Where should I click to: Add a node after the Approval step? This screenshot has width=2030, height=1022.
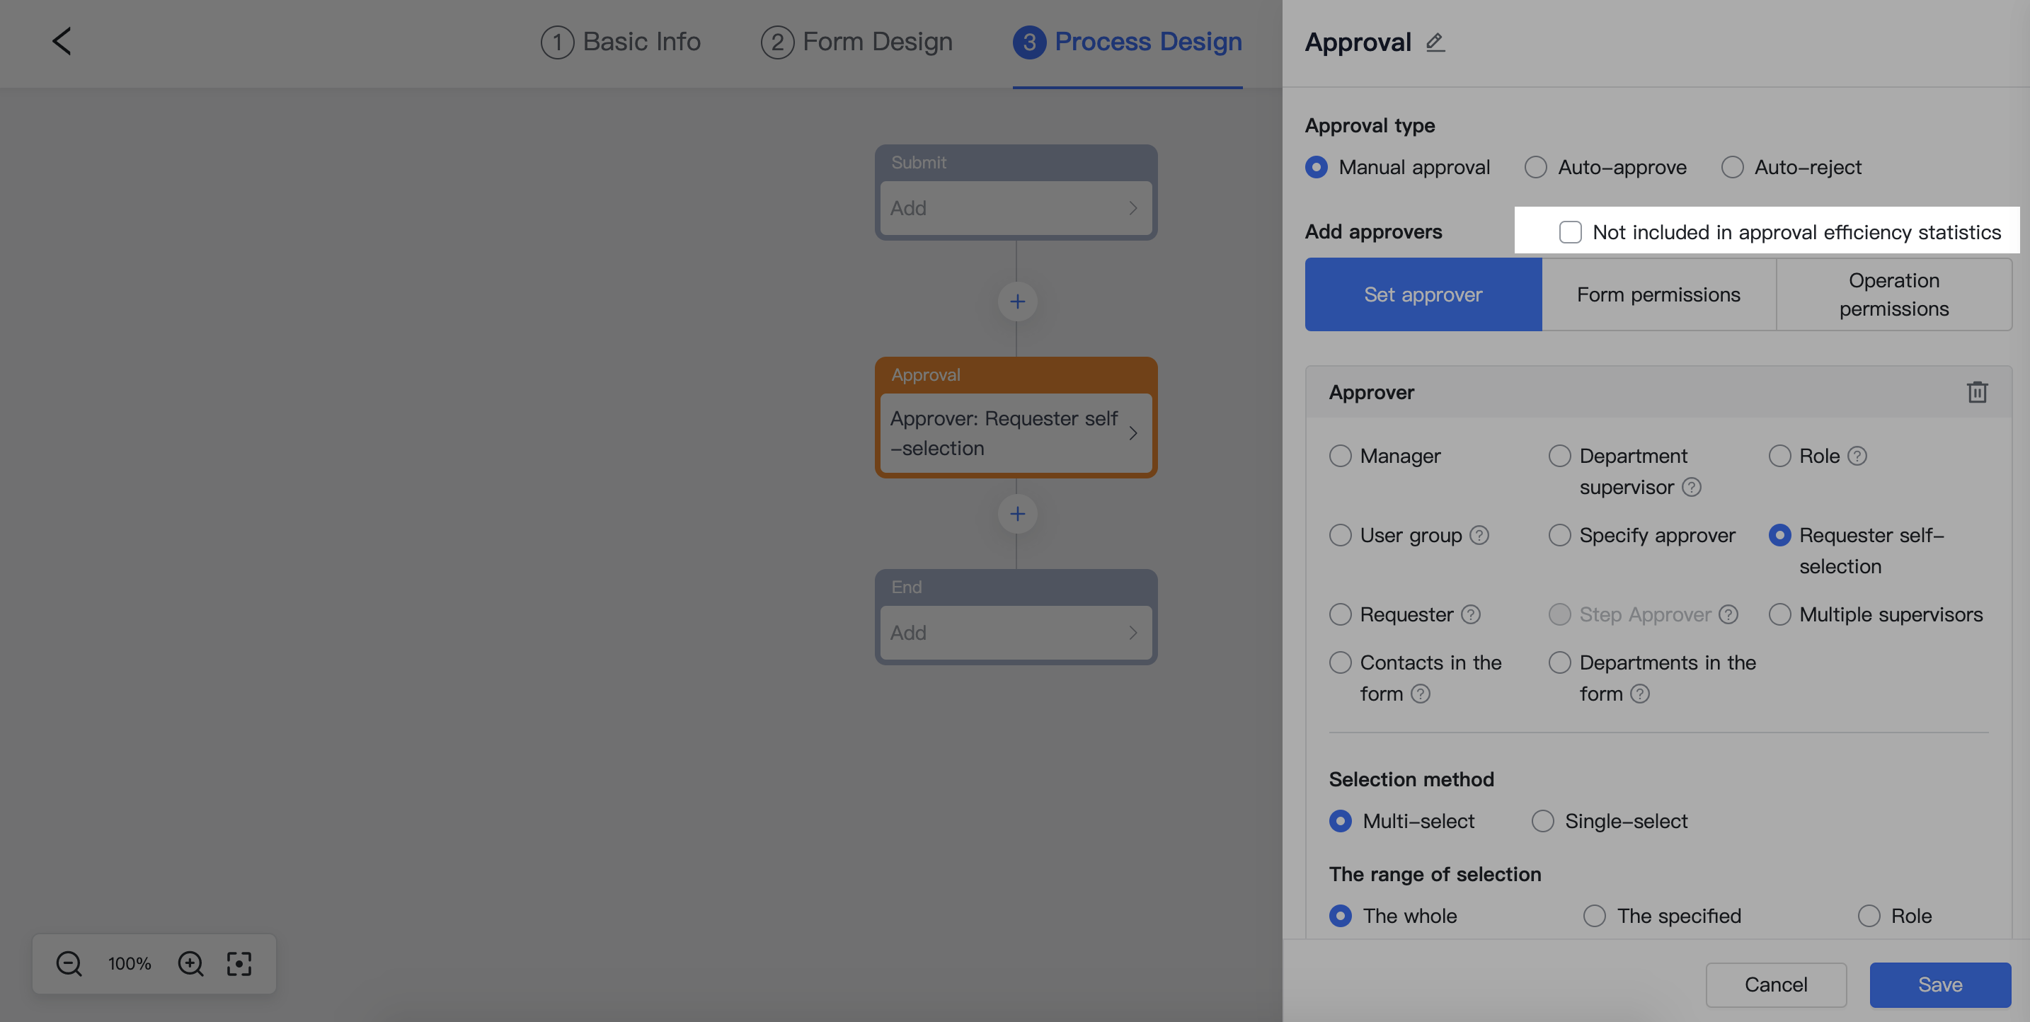click(1016, 514)
